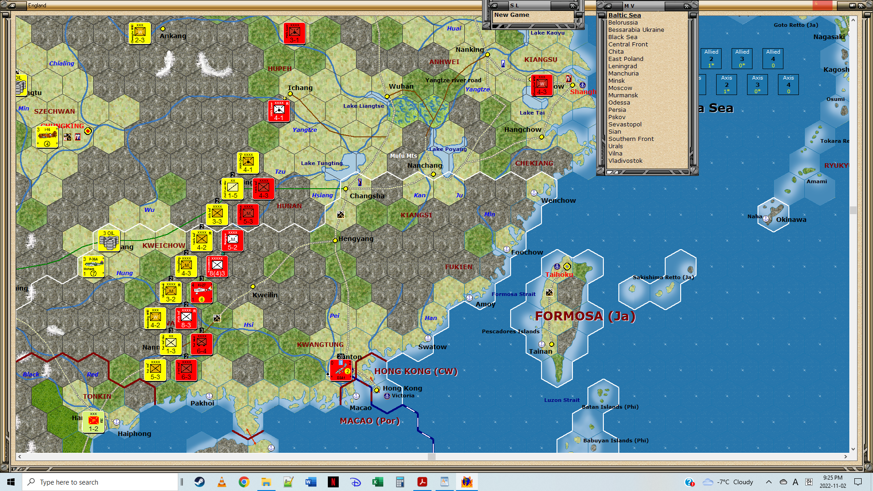This screenshot has width=873, height=491.
Task: Choose Manchuria in M V list
Action: click(623, 73)
